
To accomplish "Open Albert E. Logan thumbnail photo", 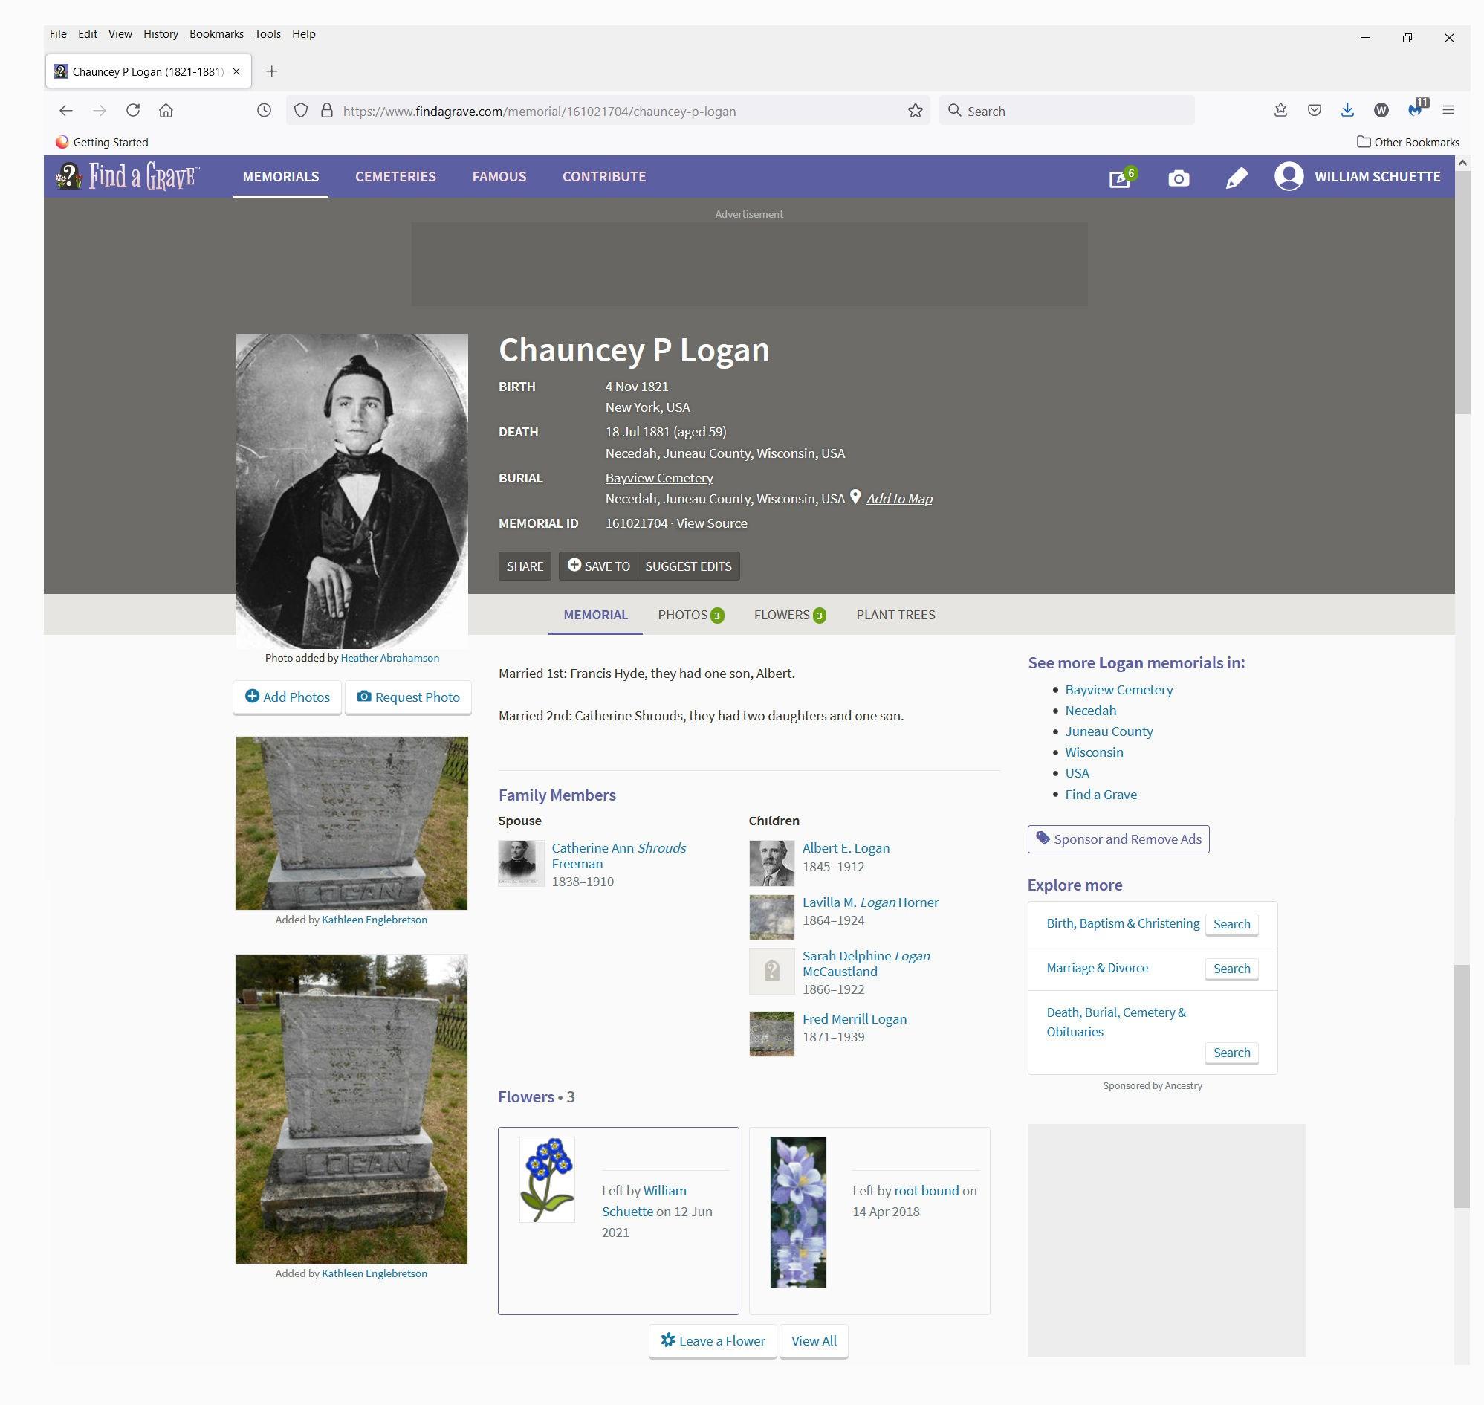I will point(771,863).
